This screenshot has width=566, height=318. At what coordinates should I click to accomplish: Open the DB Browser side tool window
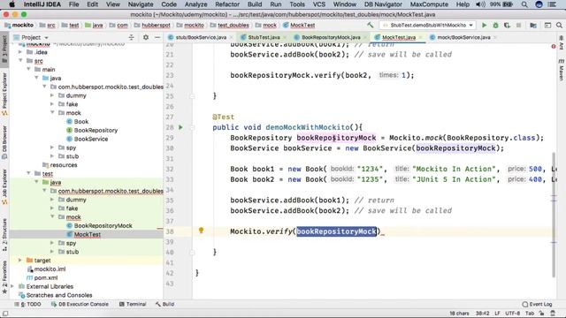(4, 143)
